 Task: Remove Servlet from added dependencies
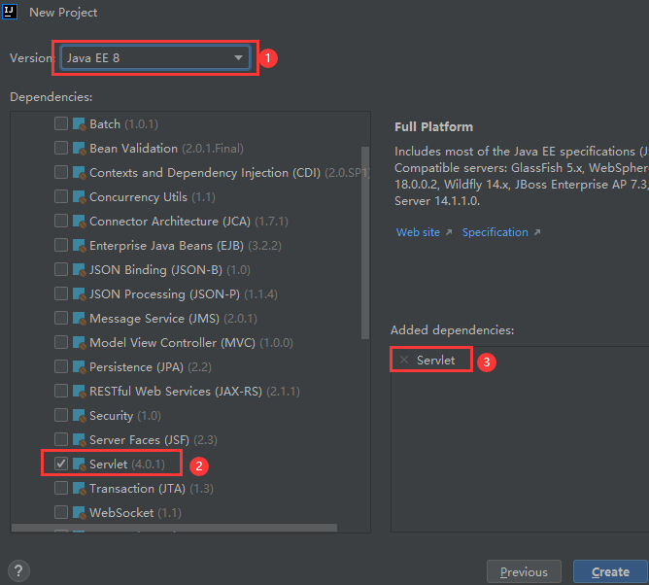(x=404, y=360)
